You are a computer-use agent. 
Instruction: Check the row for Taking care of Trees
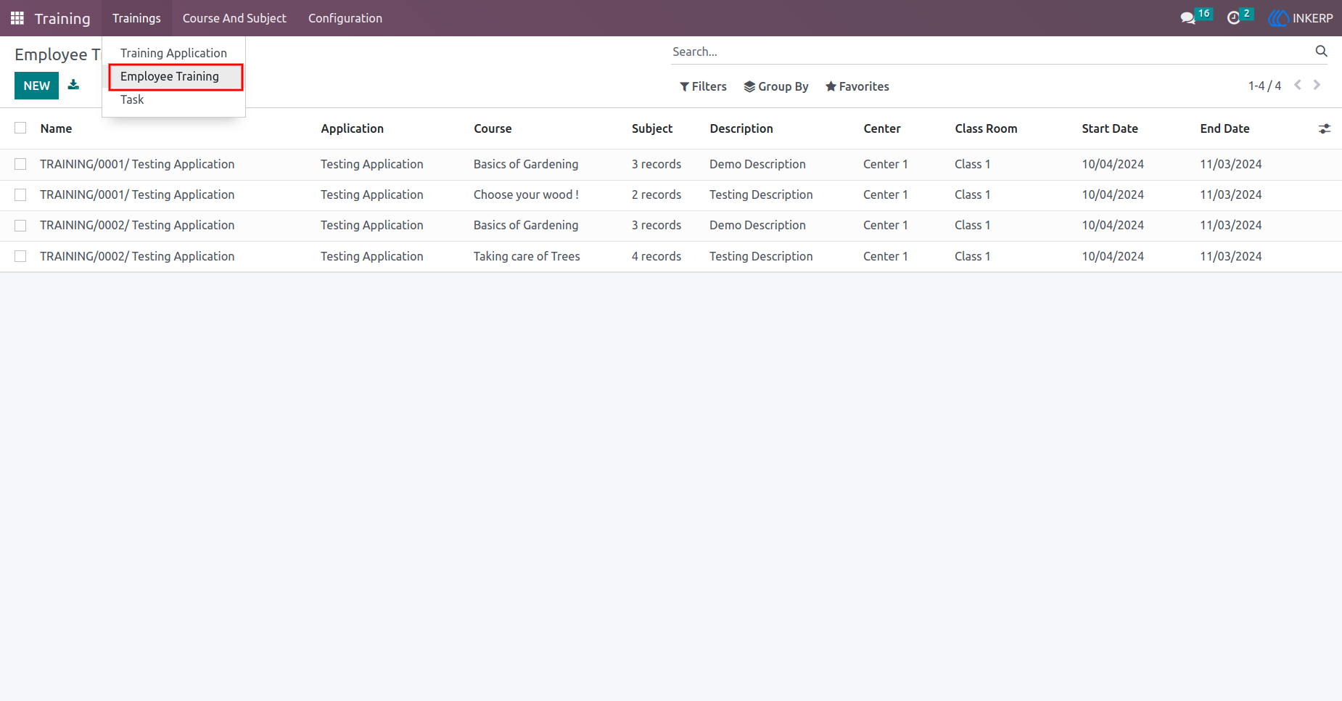(x=20, y=256)
